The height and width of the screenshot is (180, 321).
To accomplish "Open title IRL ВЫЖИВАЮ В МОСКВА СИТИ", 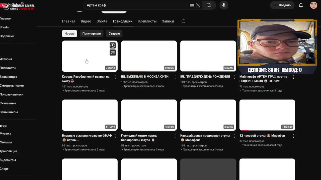I will (145, 76).
